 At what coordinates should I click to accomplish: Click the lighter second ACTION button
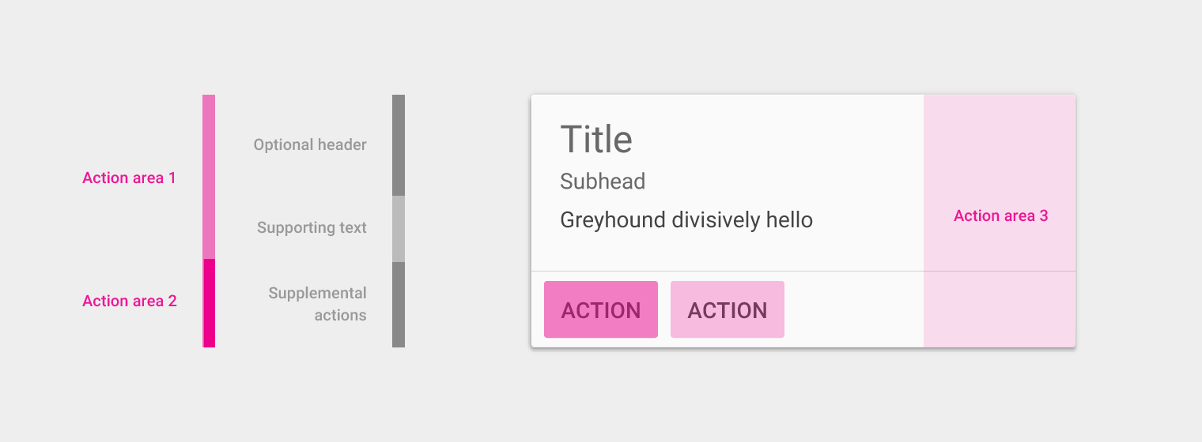[x=728, y=309]
